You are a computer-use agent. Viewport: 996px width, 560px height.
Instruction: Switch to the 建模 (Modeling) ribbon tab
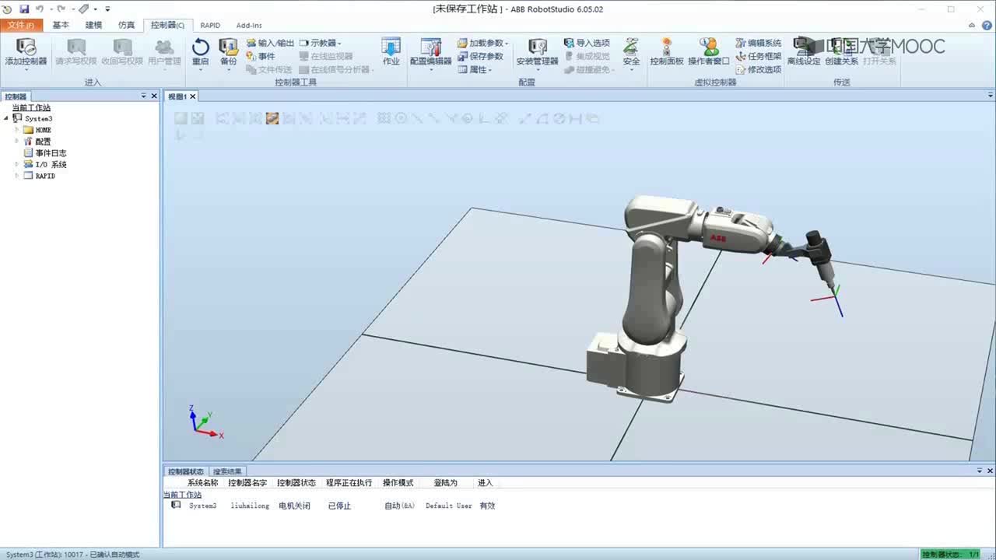coord(93,25)
